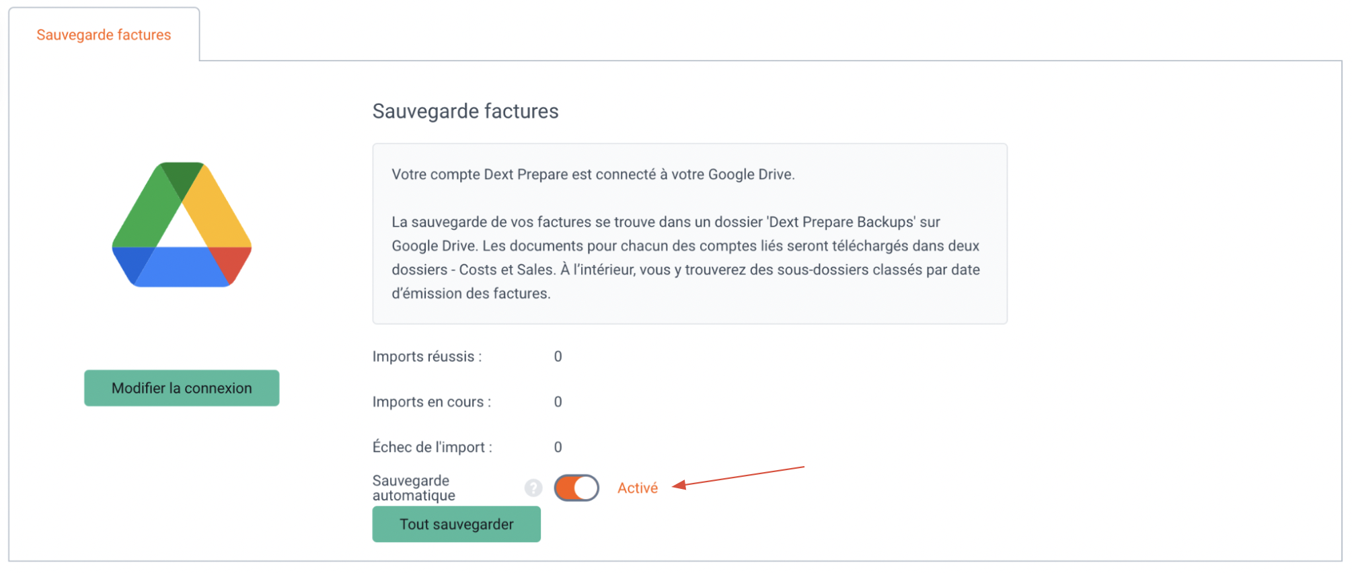The width and height of the screenshot is (1352, 573).
Task: Click the "d'émission des factures" closing line
Action: tap(472, 293)
